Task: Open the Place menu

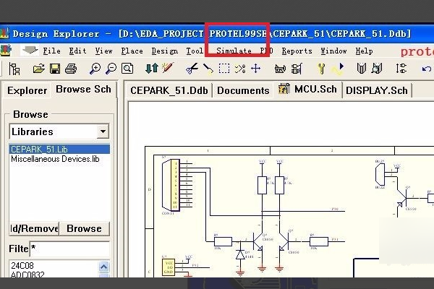Action: (x=132, y=51)
